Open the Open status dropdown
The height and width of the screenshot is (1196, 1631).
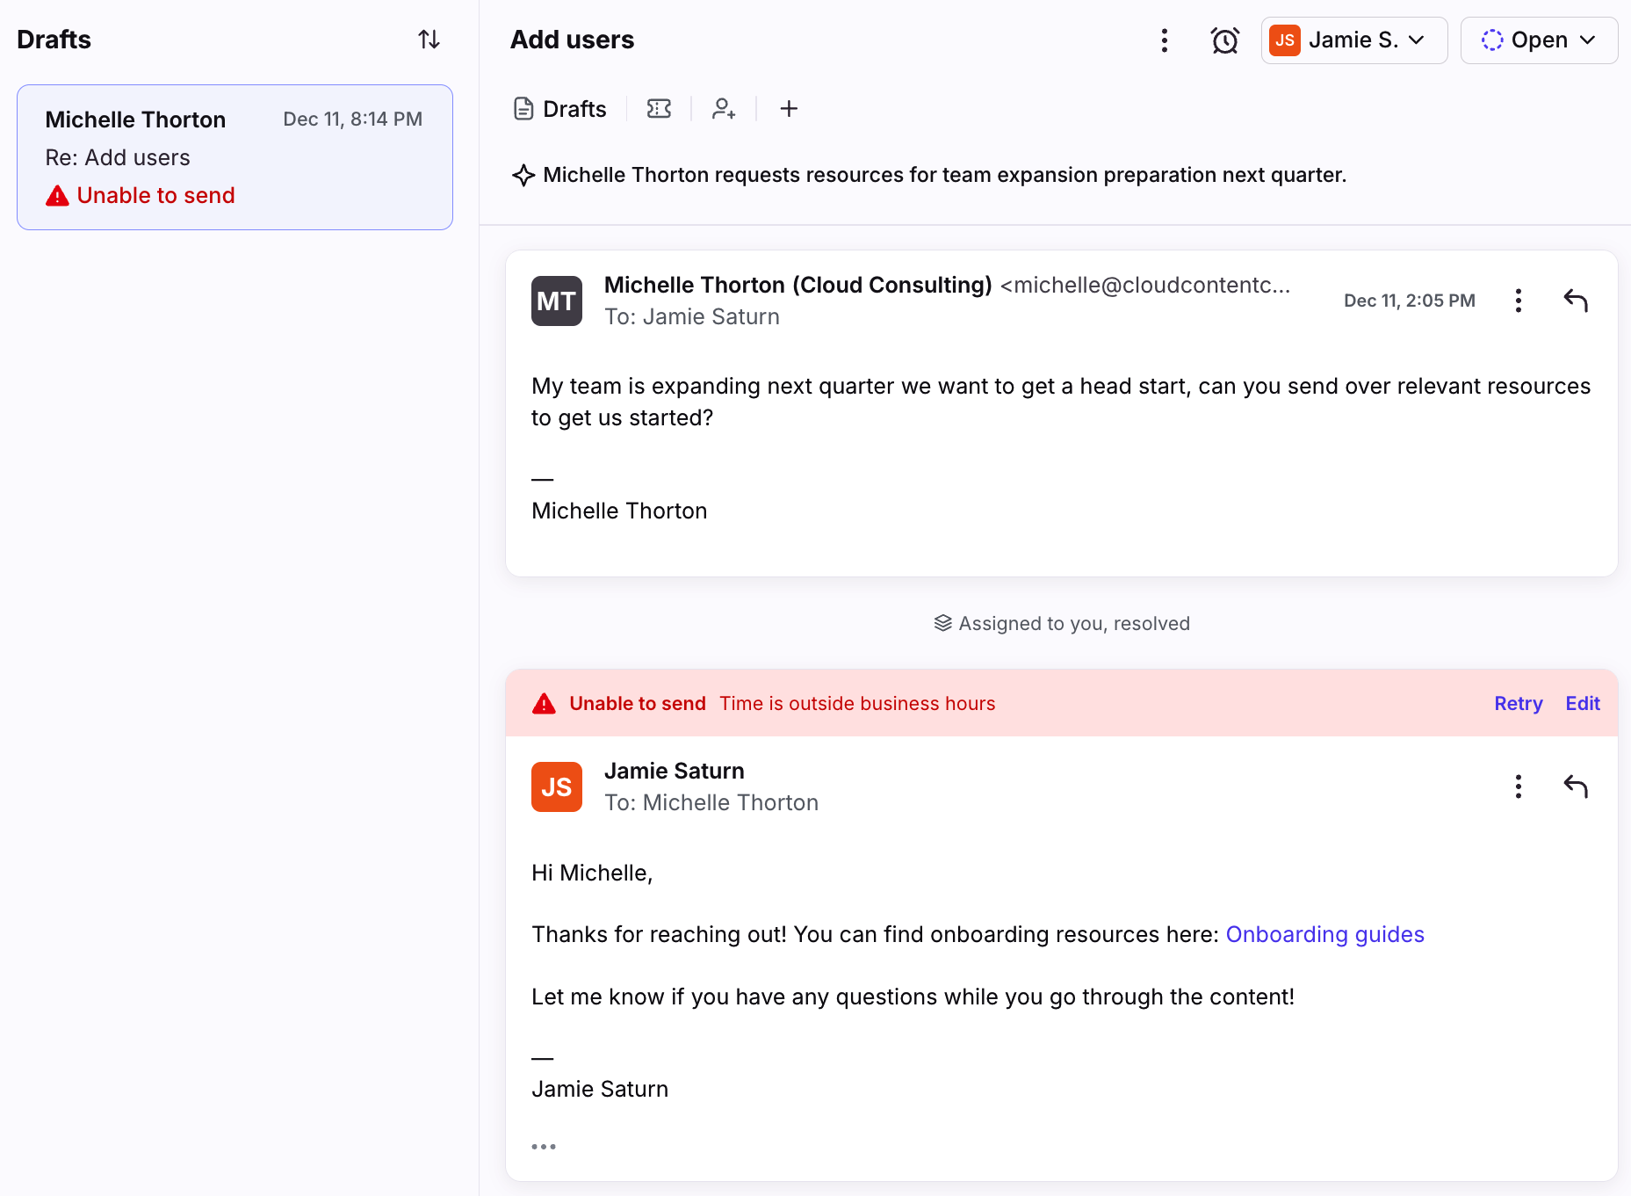[x=1539, y=40]
